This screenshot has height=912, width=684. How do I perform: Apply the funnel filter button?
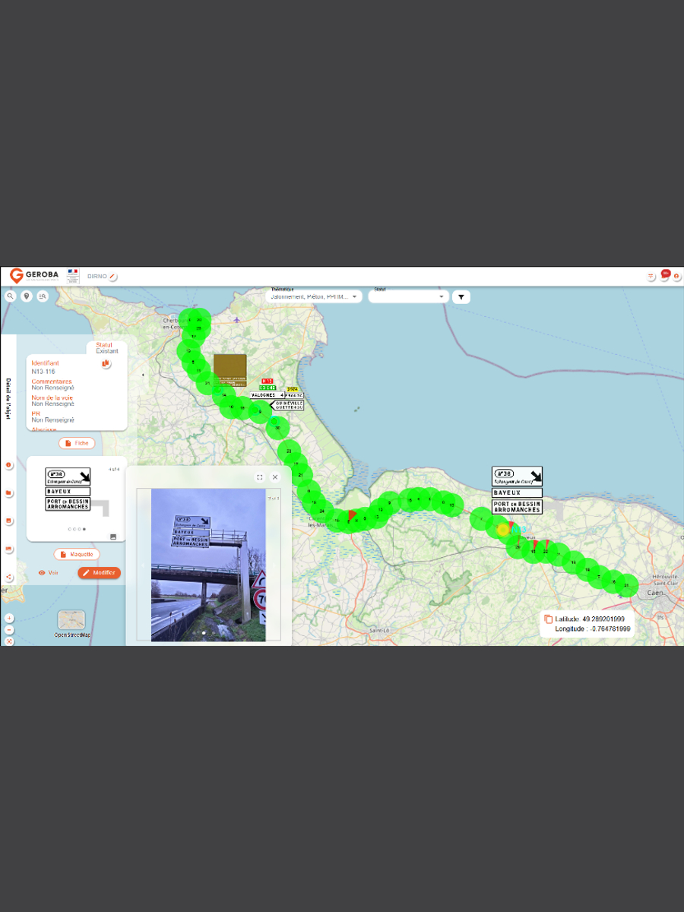[461, 296]
